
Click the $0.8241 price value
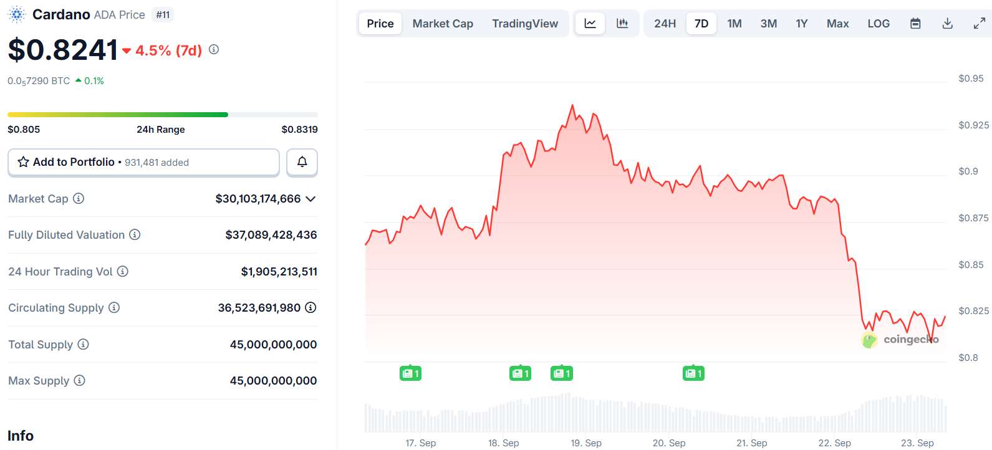(x=63, y=50)
